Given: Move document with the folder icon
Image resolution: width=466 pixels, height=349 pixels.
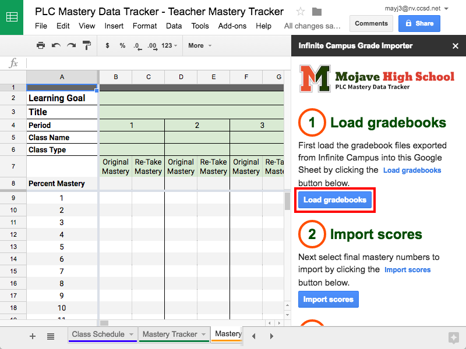Looking at the screenshot, I should (317, 12).
